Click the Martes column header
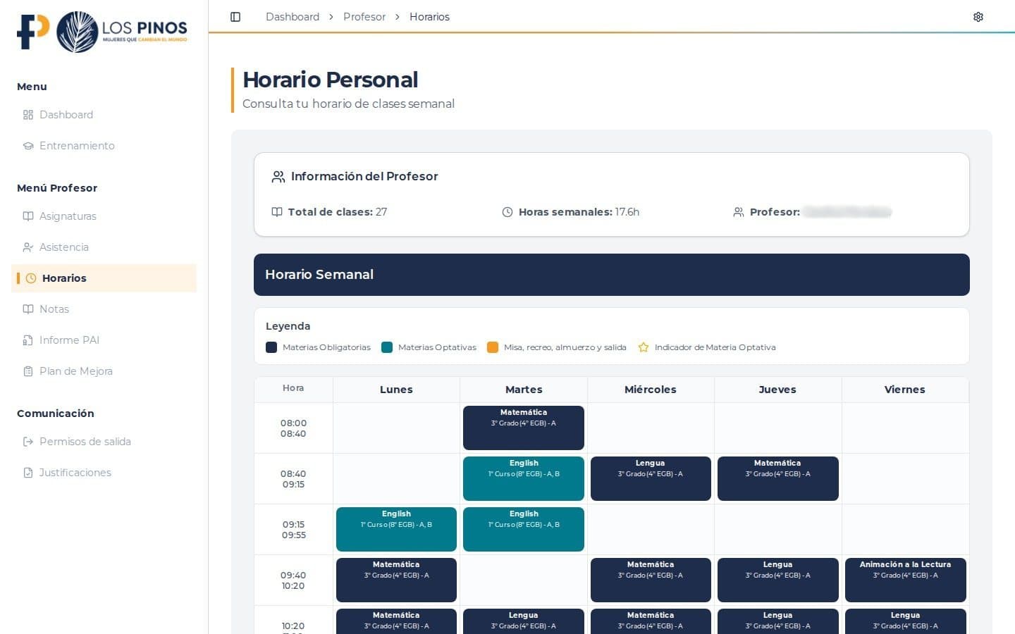 pyautogui.click(x=524, y=390)
